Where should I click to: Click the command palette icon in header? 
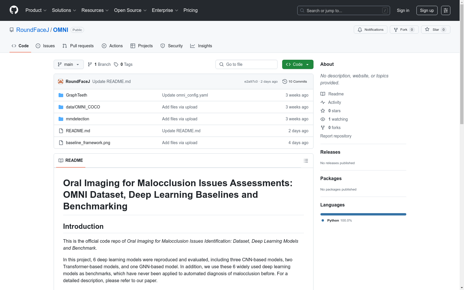point(446,10)
